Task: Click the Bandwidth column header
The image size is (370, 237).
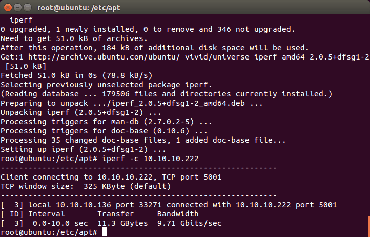Action: 178,214
